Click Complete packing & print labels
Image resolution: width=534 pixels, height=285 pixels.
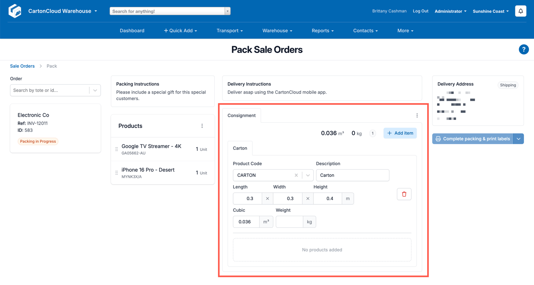(x=473, y=139)
